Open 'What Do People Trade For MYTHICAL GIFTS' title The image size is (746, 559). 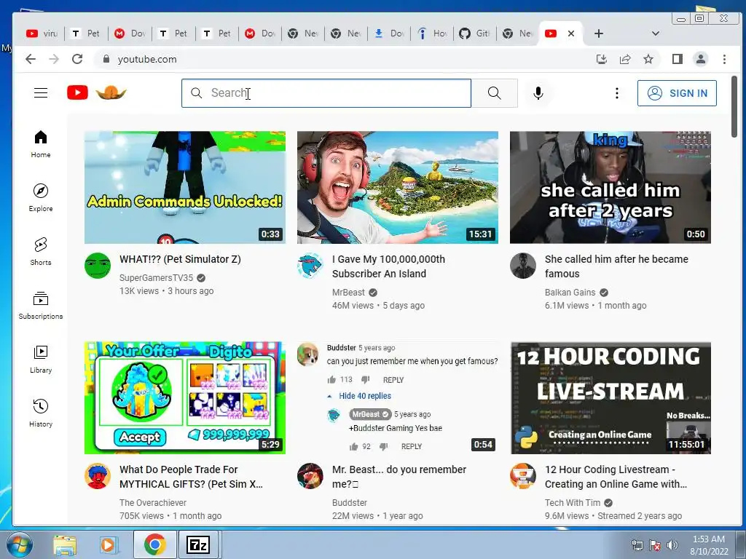pos(192,477)
